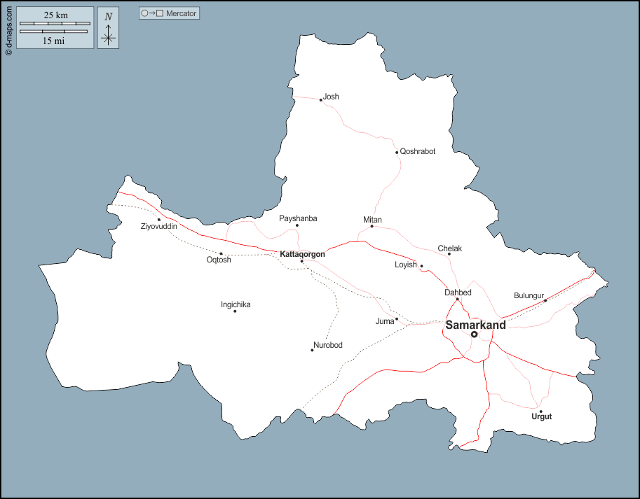Click the Chelak town label

click(x=449, y=248)
